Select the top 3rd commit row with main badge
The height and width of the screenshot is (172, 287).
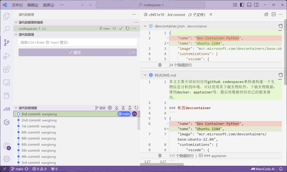pyautogui.click(x=77, y=114)
